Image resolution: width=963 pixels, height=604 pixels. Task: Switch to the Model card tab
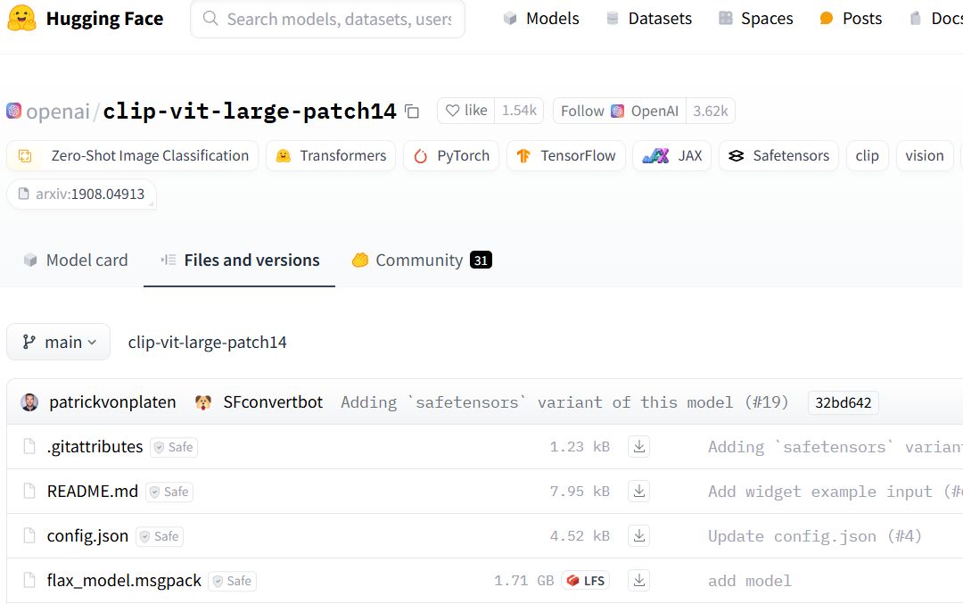[x=75, y=260]
